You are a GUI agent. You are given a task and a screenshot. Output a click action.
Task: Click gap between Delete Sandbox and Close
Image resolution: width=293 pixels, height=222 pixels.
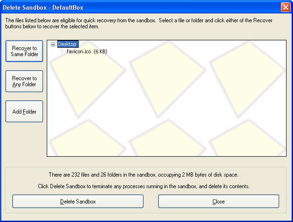[x=151, y=202]
